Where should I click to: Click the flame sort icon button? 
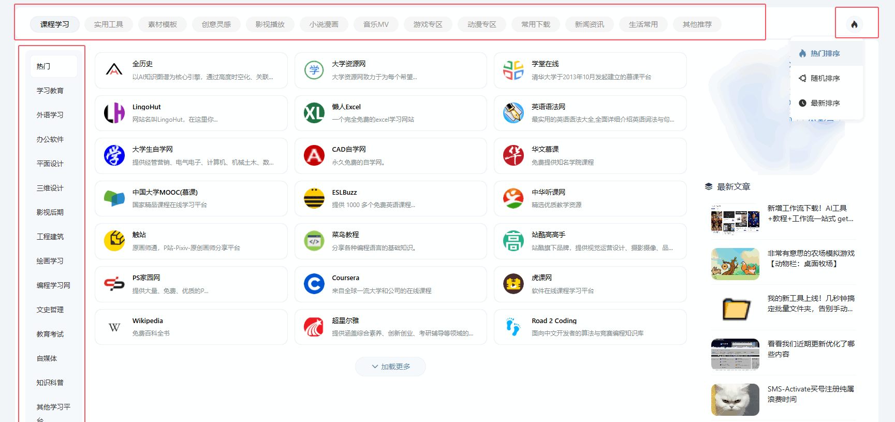(854, 24)
